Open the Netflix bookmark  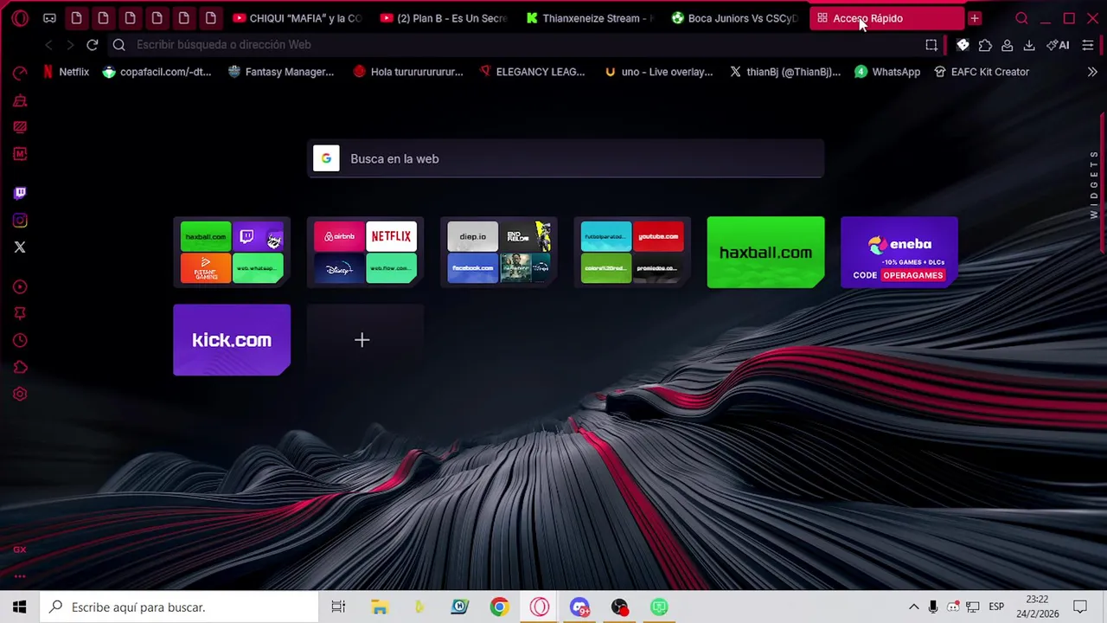pos(66,72)
